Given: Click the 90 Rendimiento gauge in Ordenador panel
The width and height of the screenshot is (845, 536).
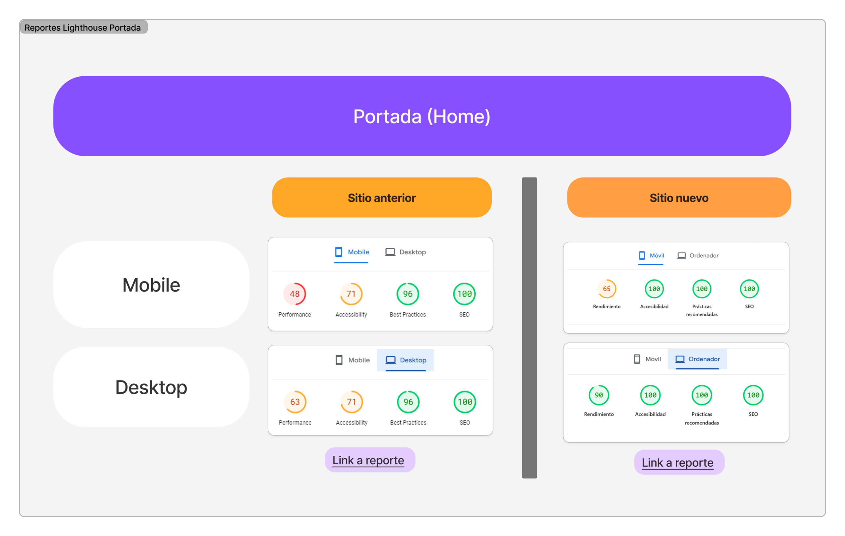Looking at the screenshot, I should pos(599,395).
